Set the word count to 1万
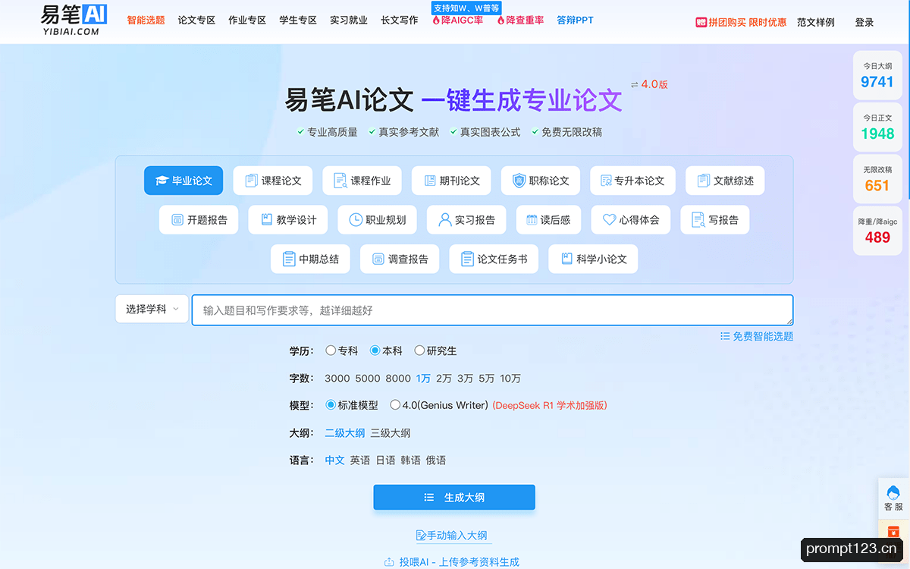This screenshot has width=910, height=569. [x=423, y=379]
